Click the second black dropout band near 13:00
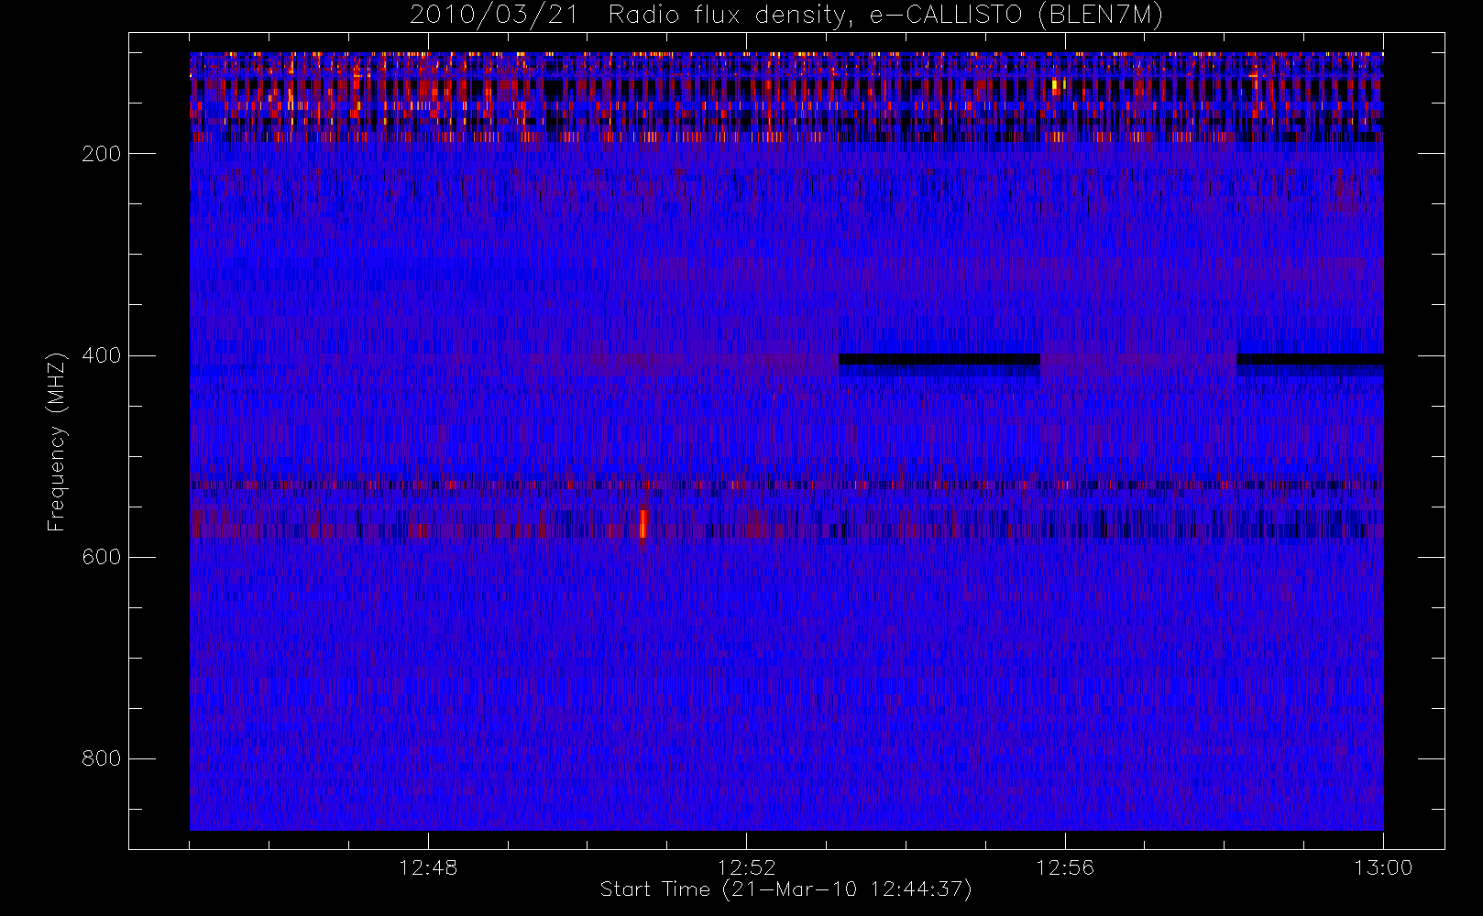The width and height of the screenshot is (1483, 916). pos(1310,359)
